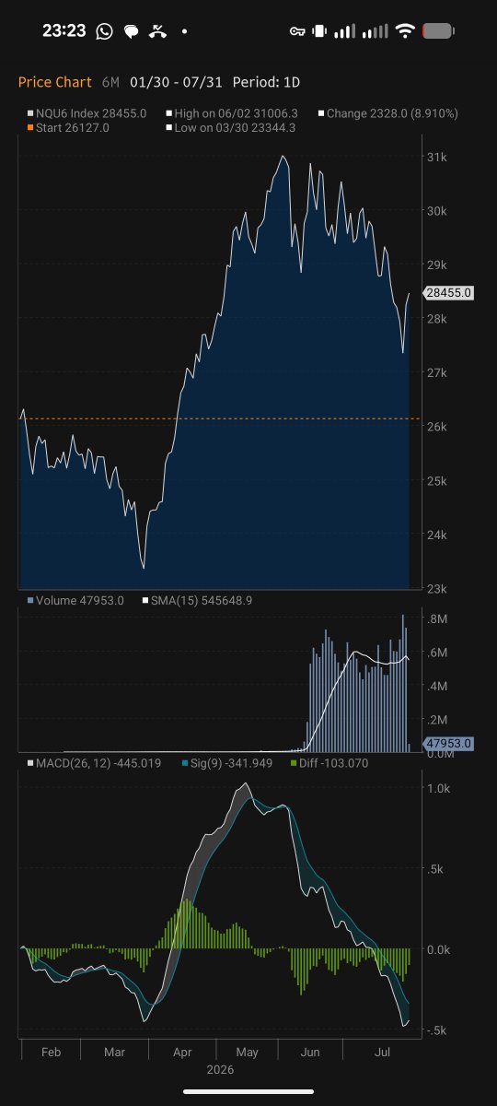Tap the Low on 03/30 23344.3 legend

coord(230,128)
